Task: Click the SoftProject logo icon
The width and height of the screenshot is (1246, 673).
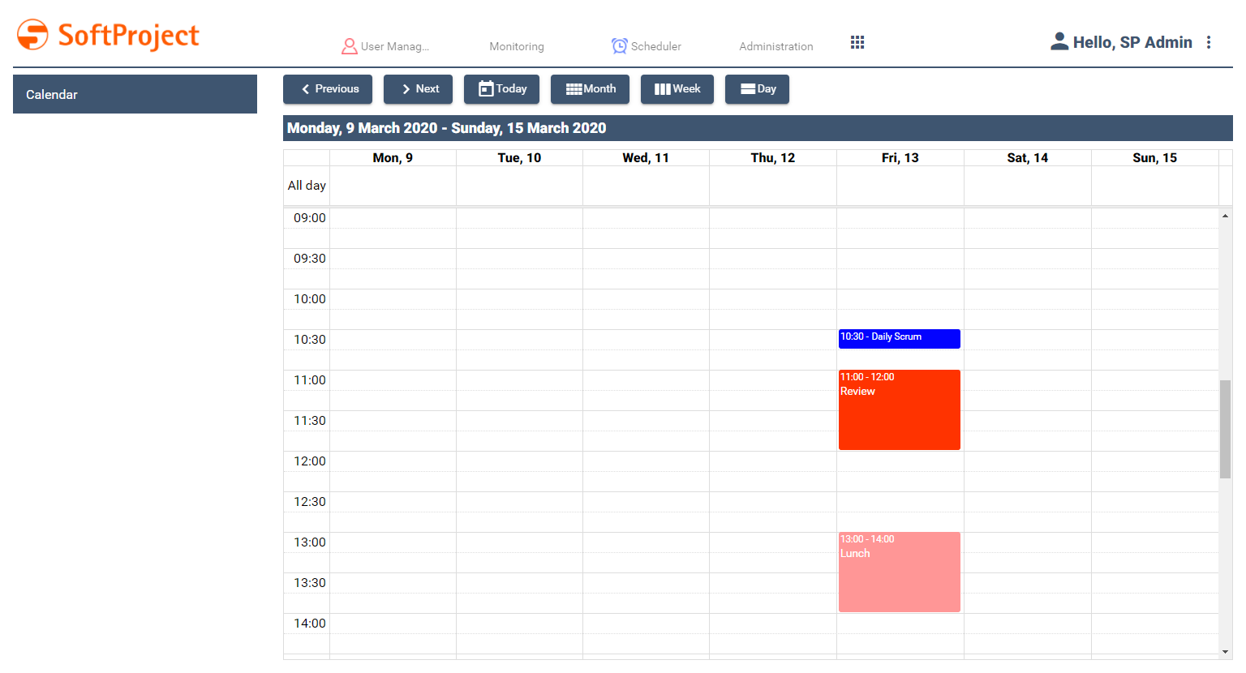Action: pyautogui.click(x=32, y=35)
